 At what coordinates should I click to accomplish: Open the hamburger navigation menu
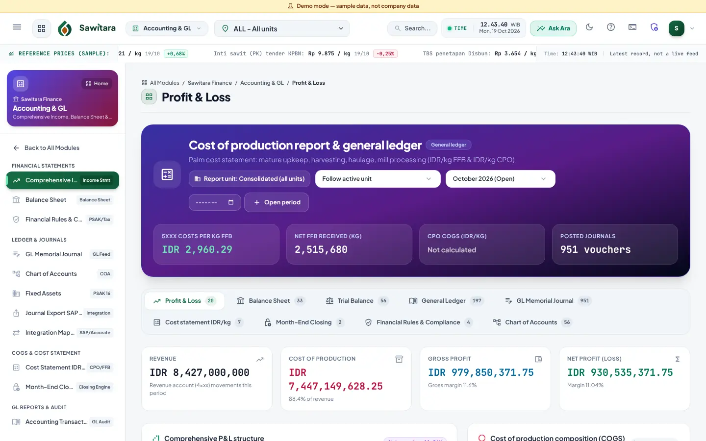tap(17, 27)
